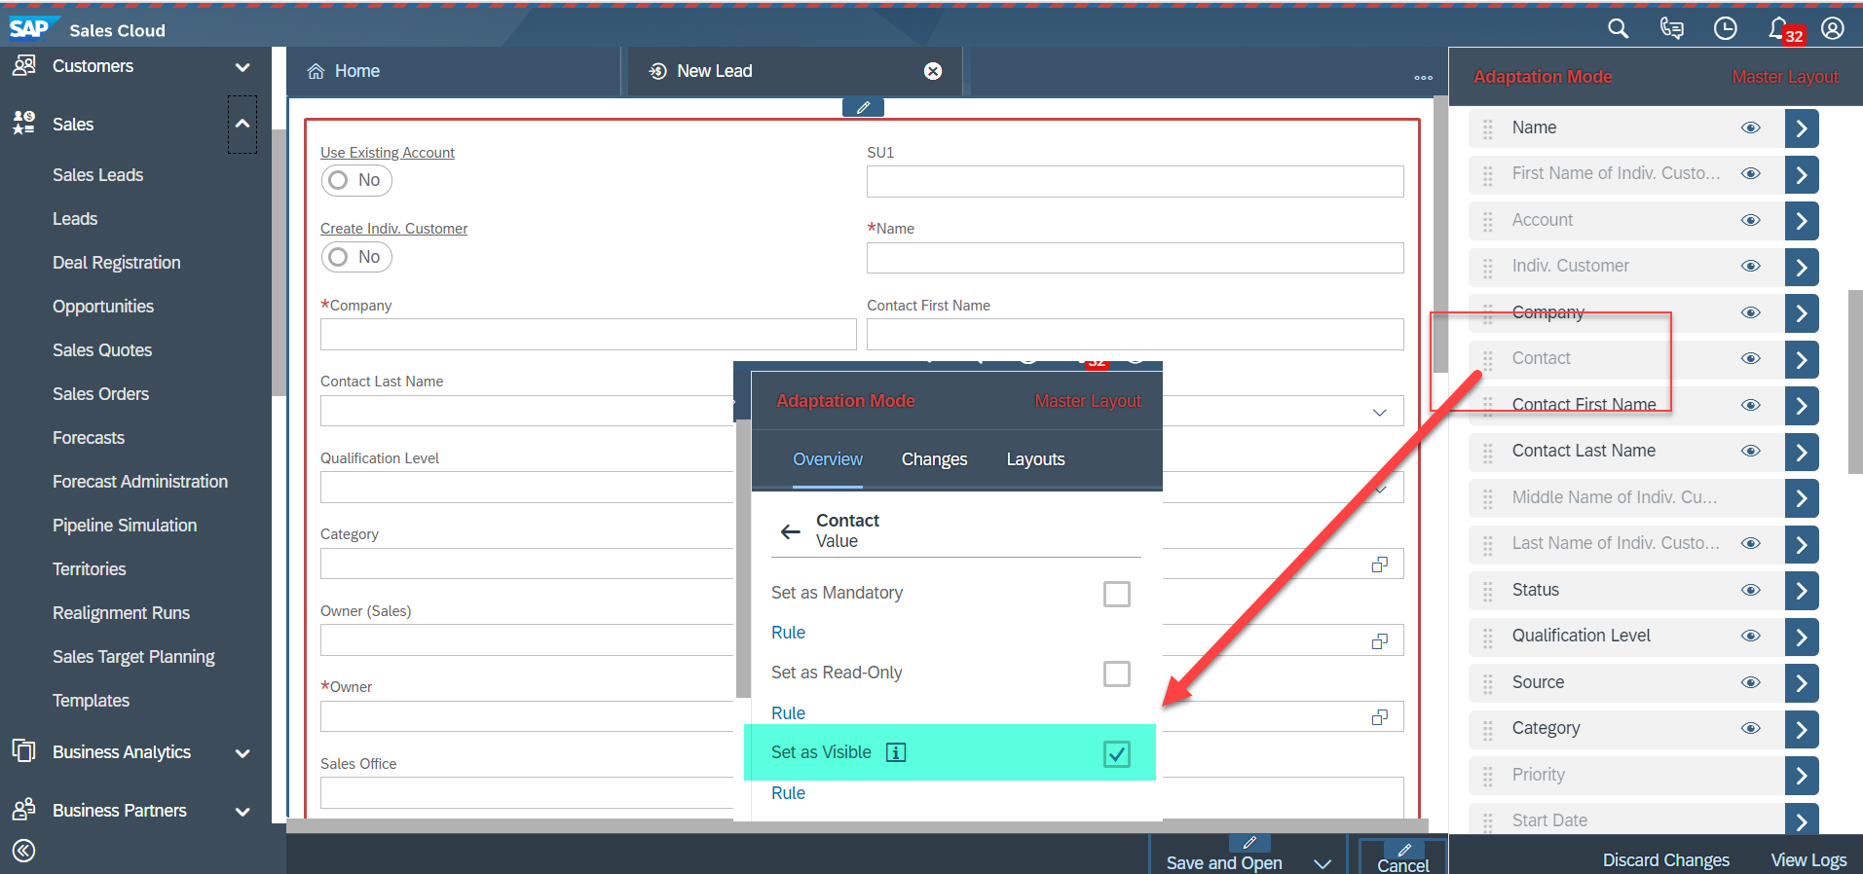Switch to the Layouts tab
Viewport: 1863px width, 874px height.
(x=1035, y=459)
